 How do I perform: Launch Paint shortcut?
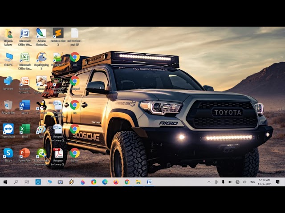41,129
